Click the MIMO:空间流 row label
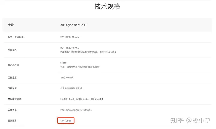This screenshot has height=129, width=216. pos(14,99)
